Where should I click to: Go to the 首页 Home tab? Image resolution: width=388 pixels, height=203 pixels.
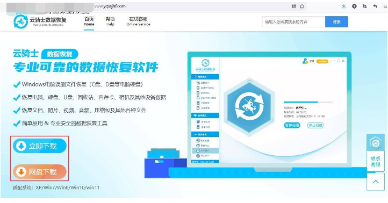pos(89,21)
